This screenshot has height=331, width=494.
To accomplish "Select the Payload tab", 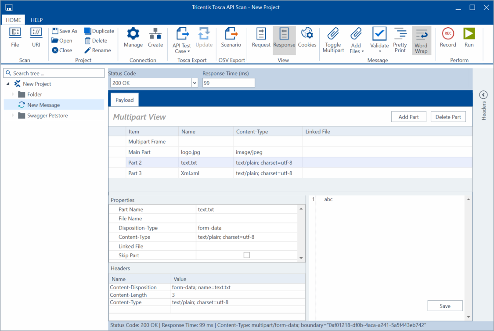I will pyautogui.click(x=124, y=100).
